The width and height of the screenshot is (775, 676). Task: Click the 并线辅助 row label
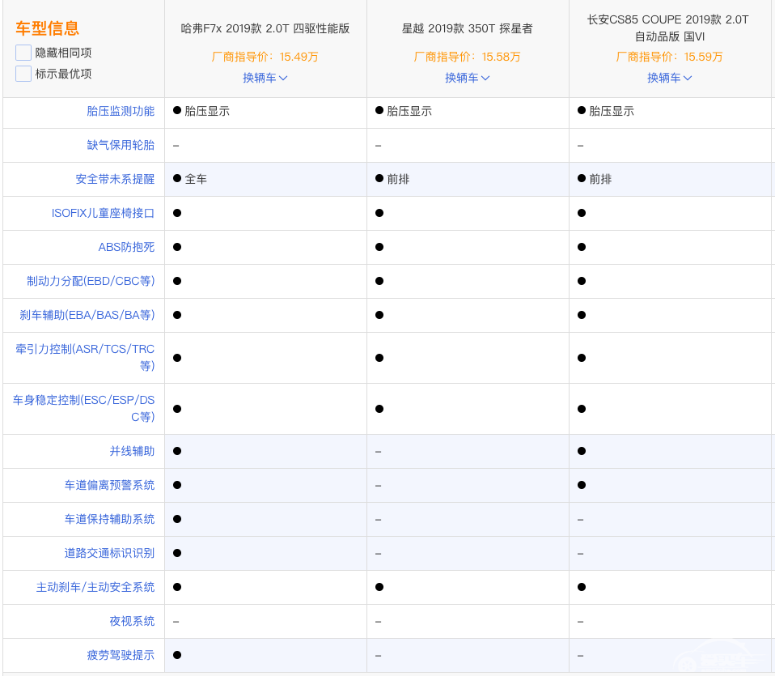click(x=132, y=451)
